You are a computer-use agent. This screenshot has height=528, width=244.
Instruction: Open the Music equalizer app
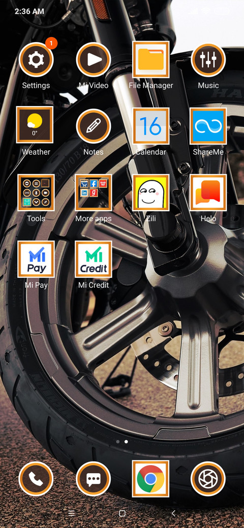pyautogui.click(x=208, y=60)
